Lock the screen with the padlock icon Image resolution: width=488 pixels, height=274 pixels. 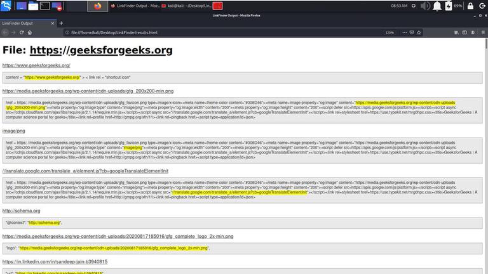(470, 6)
